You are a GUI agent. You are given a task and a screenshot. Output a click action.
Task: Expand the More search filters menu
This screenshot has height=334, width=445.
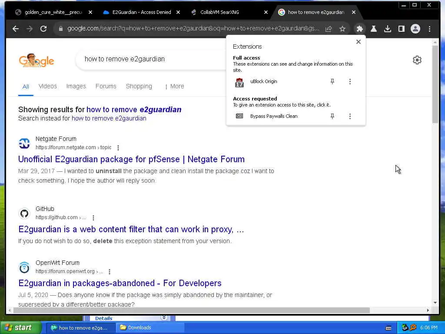pyautogui.click(x=174, y=87)
